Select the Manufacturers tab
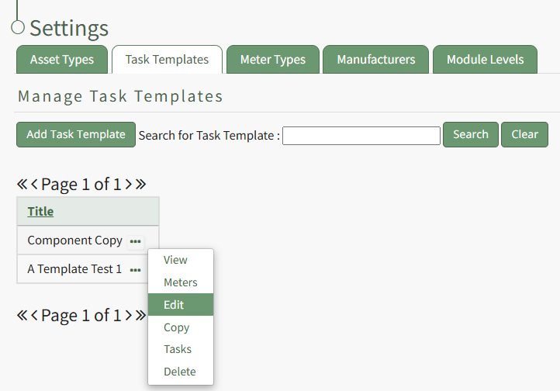Image resolution: width=560 pixels, height=391 pixels. click(x=376, y=60)
